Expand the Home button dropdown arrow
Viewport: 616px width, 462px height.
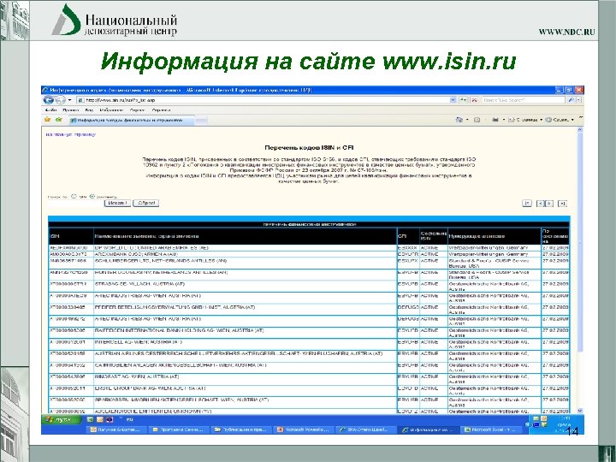pyautogui.click(x=467, y=120)
